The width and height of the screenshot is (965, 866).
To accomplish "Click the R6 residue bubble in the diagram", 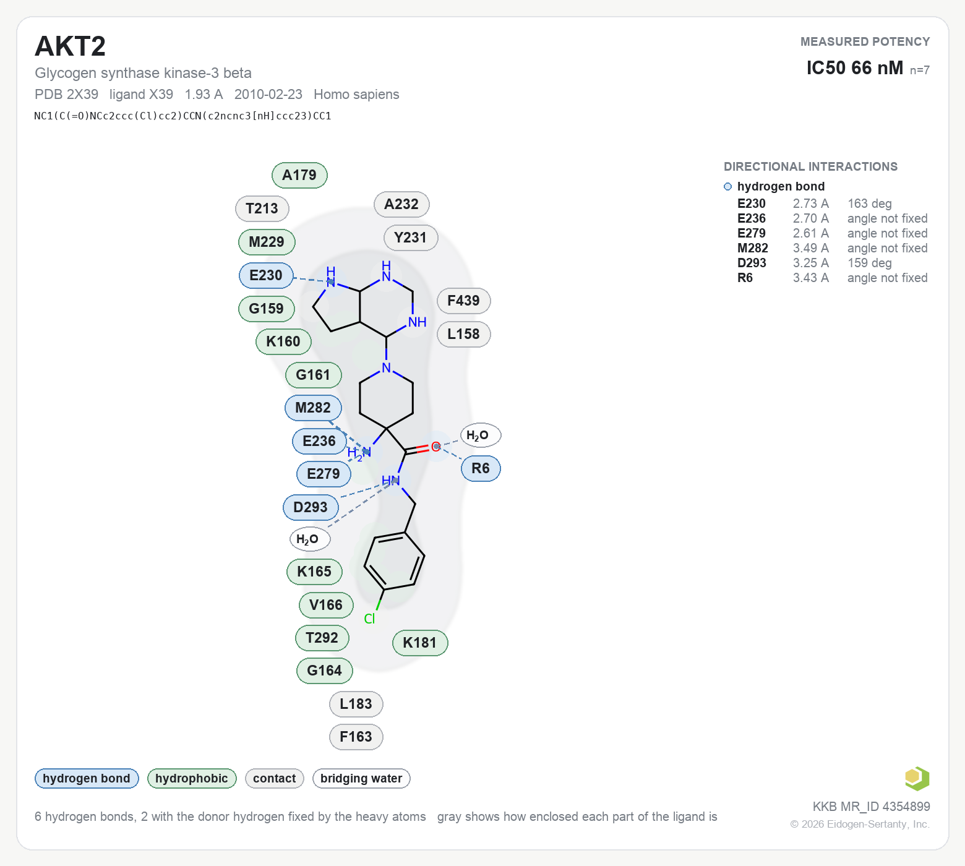I will point(481,468).
